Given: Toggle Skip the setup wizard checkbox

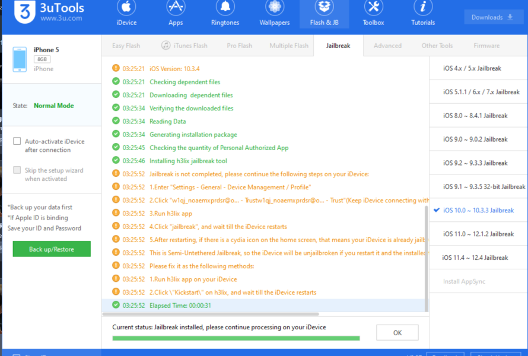Looking at the screenshot, I should click(x=17, y=170).
